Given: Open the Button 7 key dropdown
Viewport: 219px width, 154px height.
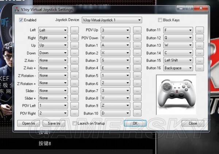Looking at the screenshot, I should pyautogui.click(x=115, y=90).
